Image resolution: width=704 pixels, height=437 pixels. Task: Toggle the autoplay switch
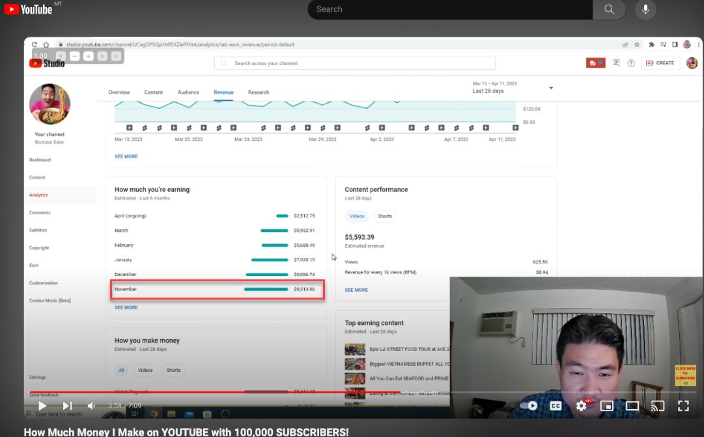528,406
